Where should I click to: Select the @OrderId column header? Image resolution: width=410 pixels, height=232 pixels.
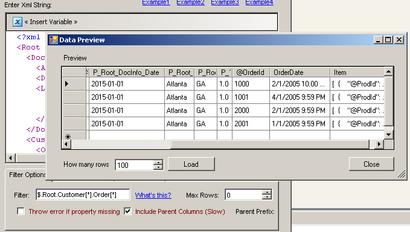(x=251, y=72)
